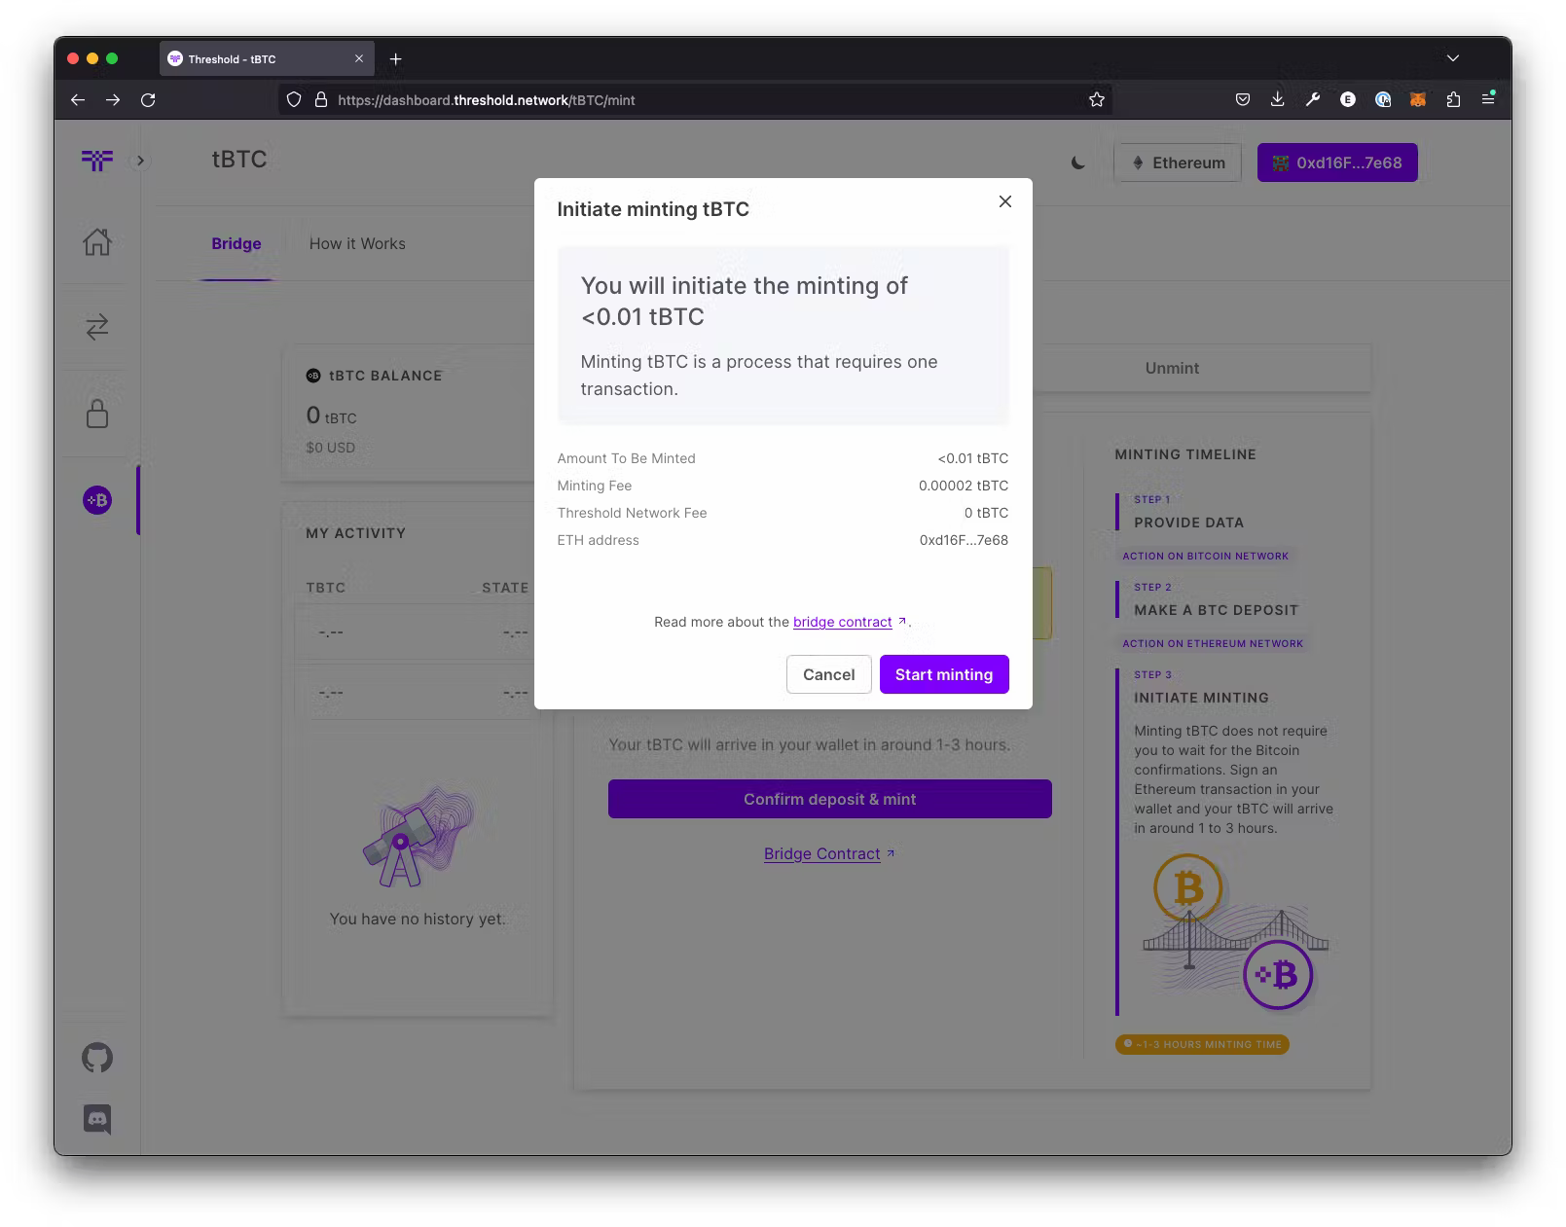Click the Start minting button

click(x=943, y=673)
